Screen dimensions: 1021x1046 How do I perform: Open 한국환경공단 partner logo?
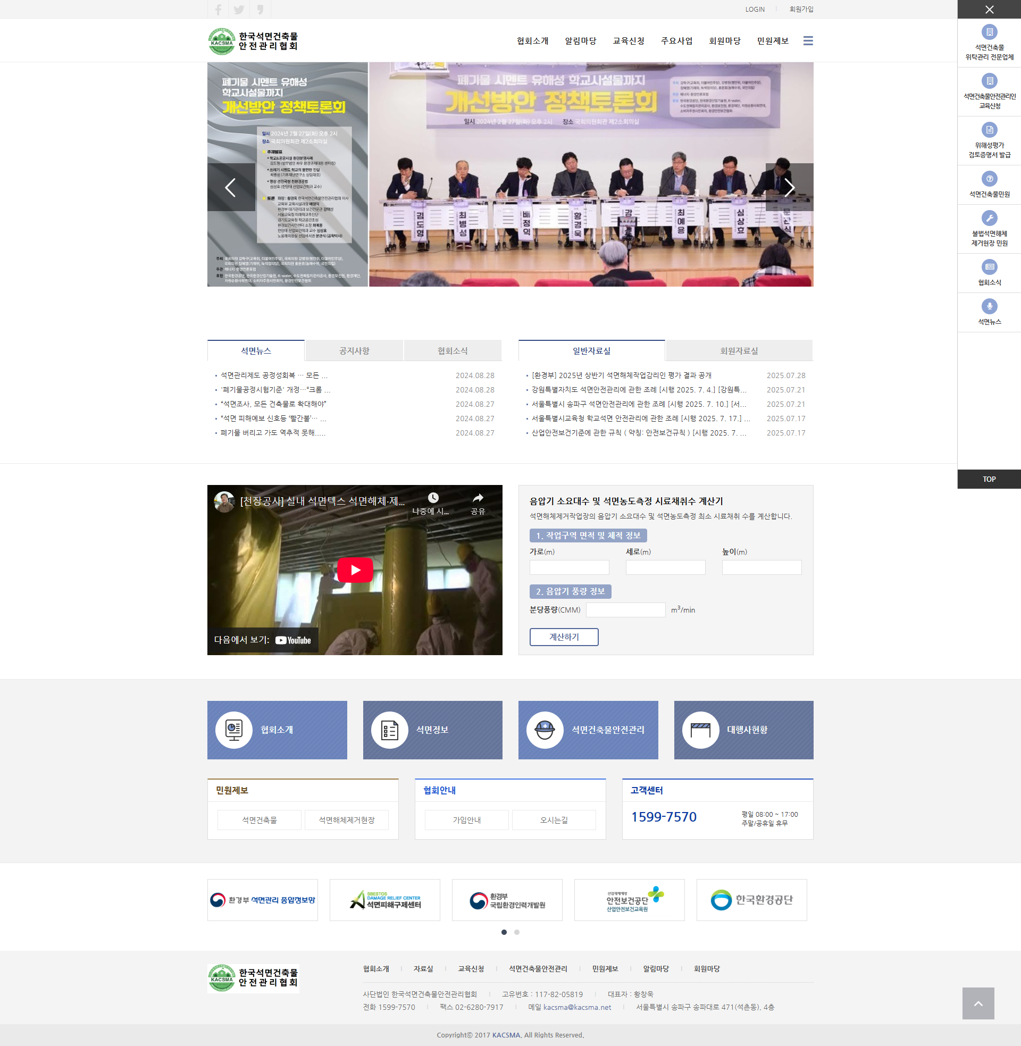[751, 900]
